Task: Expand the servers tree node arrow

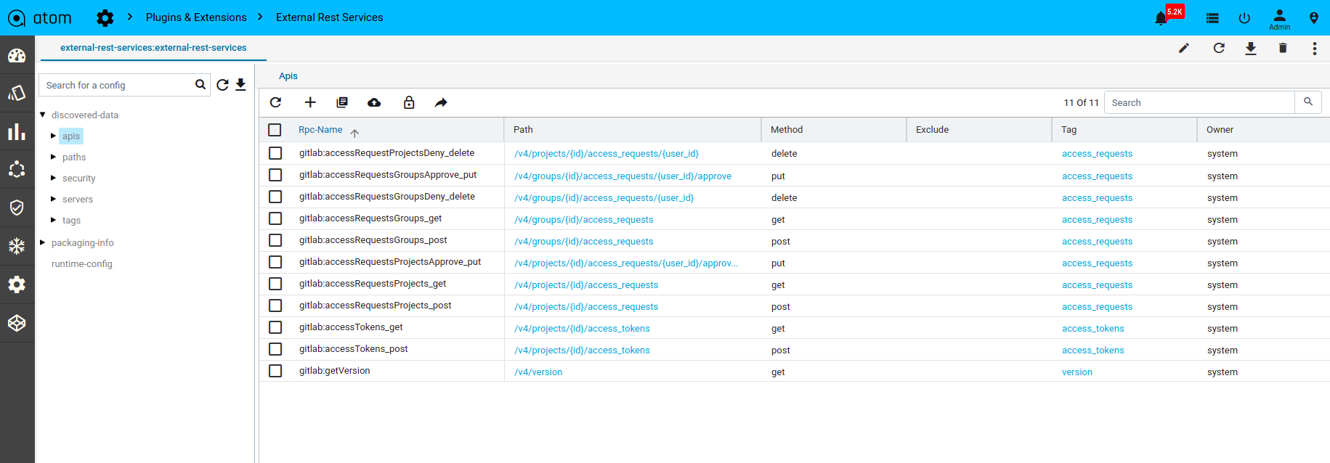Action: coord(53,199)
